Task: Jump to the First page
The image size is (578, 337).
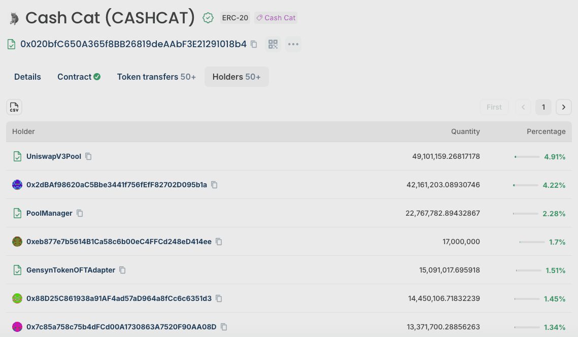Action: click(494, 107)
